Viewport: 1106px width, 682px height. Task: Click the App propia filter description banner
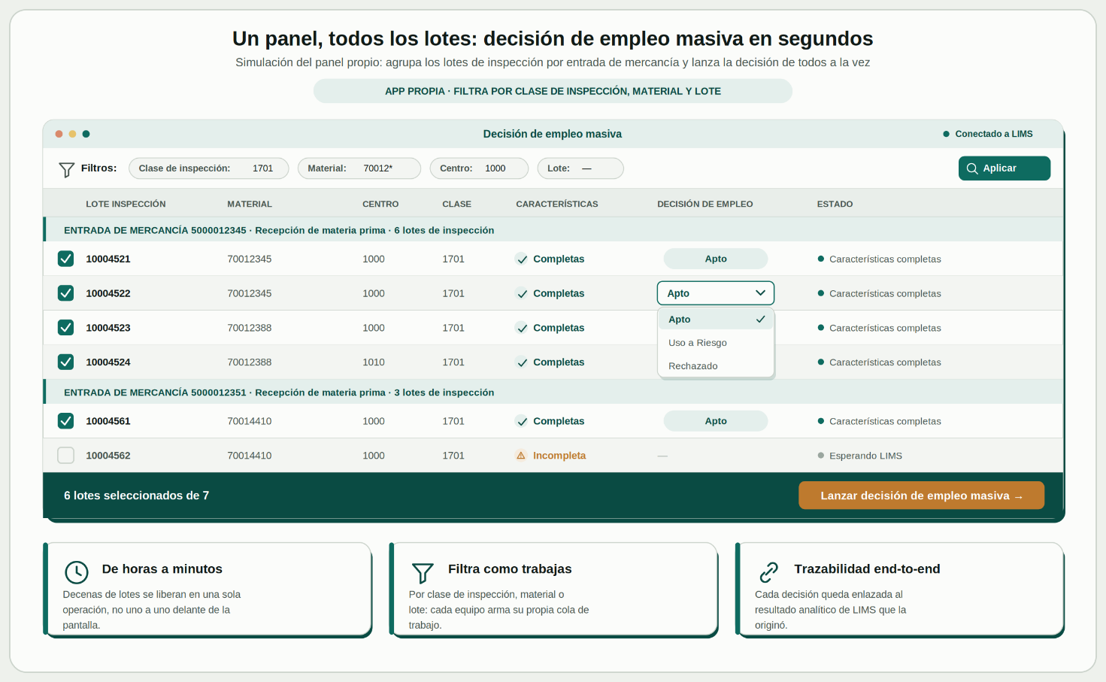(x=553, y=91)
